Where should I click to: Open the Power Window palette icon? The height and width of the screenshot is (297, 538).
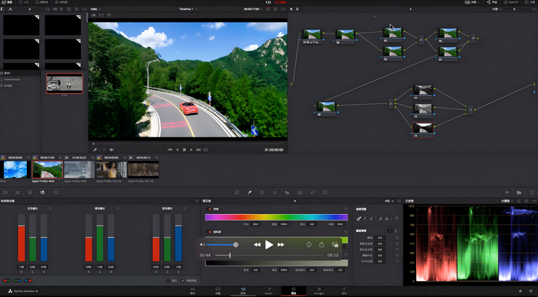coord(262,193)
